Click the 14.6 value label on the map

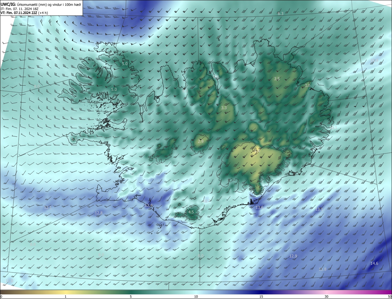coord(374,263)
